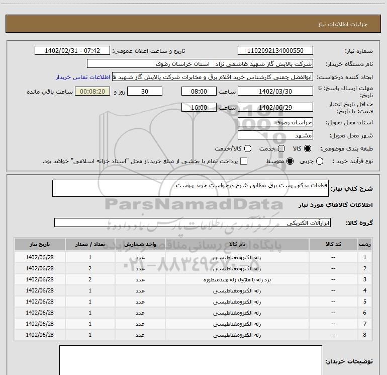The width and height of the screenshot is (387, 375).
Task: Enable the treasury bonds payment checkbox
Action: [244, 161]
